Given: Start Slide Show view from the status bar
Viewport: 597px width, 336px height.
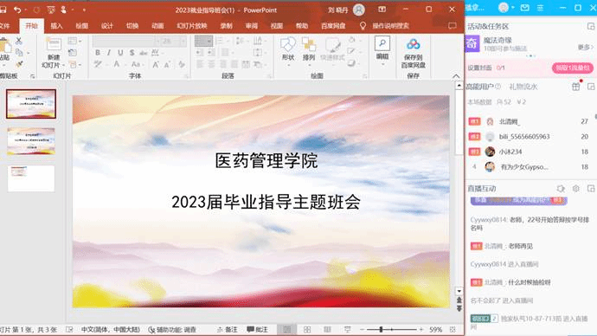Looking at the screenshot, I should coord(347,329).
